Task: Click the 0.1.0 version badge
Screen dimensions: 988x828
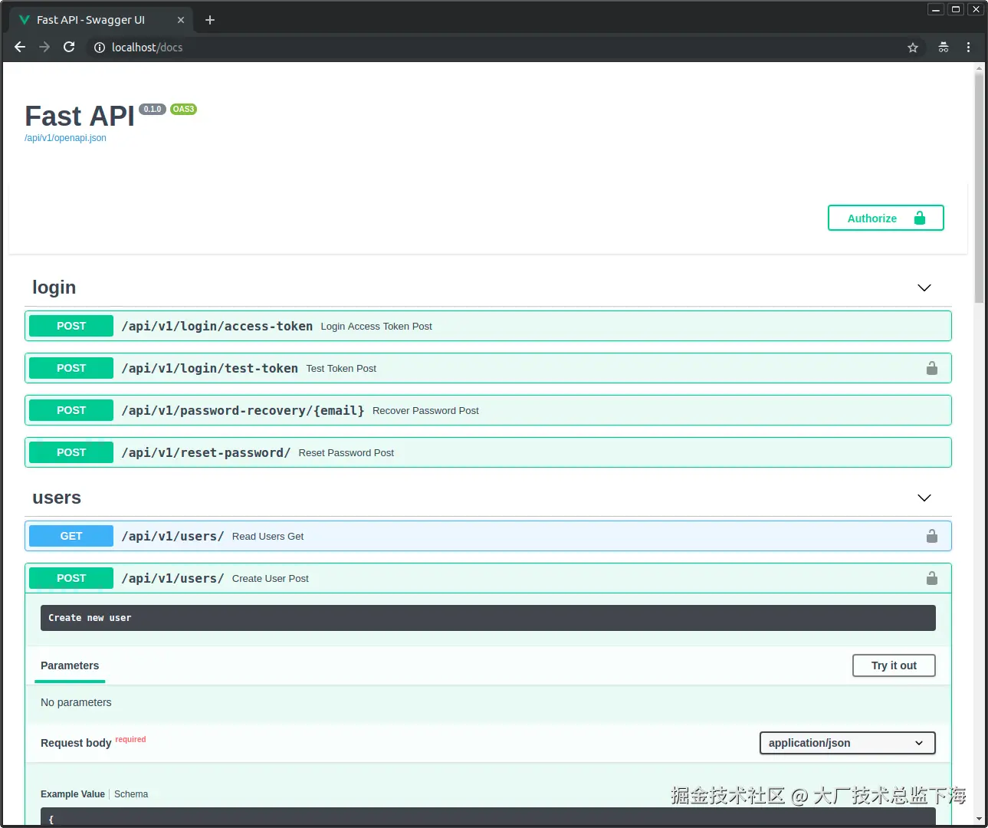Action: pos(153,109)
